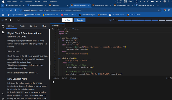Image resolution: width=172 pixels, height=100 pixels.
Task: Open Strivers A2Z DSA bookmark
Action: coord(69,15)
